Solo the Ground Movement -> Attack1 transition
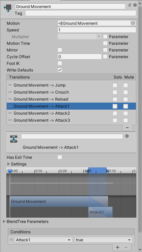The width and height of the screenshot is (142, 252). click(x=115, y=106)
